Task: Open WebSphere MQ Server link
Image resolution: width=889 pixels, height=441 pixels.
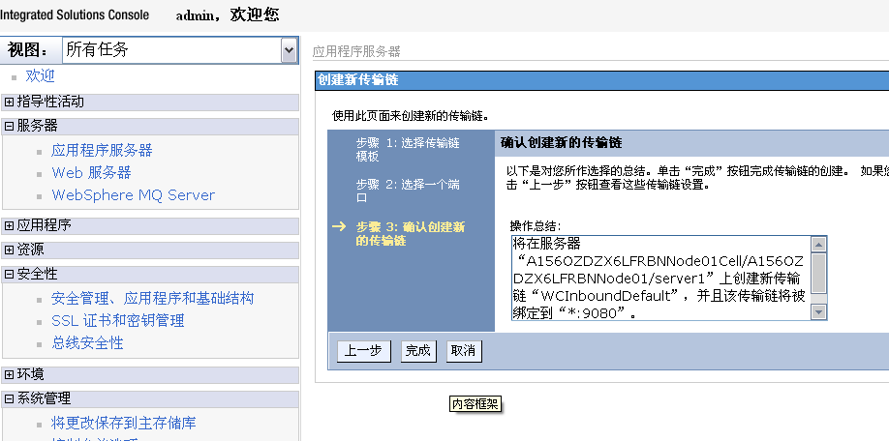Action: click(x=134, y=195)
